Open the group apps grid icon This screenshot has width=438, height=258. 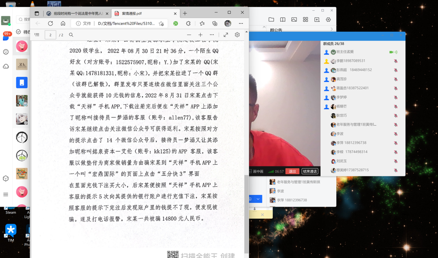coord(305,19)
